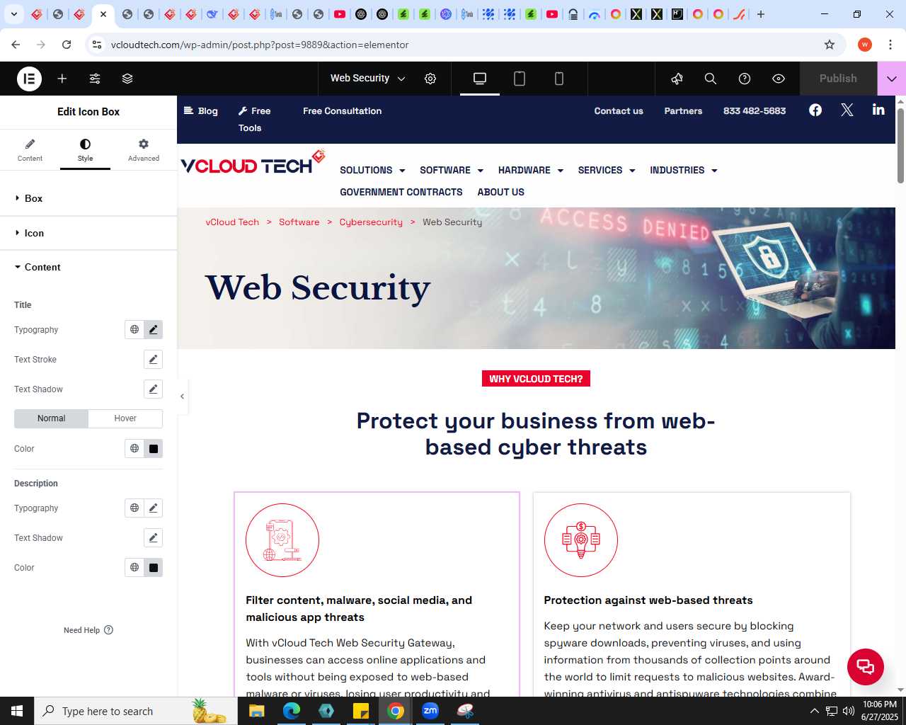Click the Facebook icon in site header
Viewport: 906px width, 725px height.
[x=815, y=110]
